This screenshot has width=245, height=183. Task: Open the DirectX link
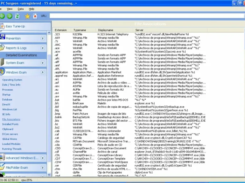click(x=6, y=104)
